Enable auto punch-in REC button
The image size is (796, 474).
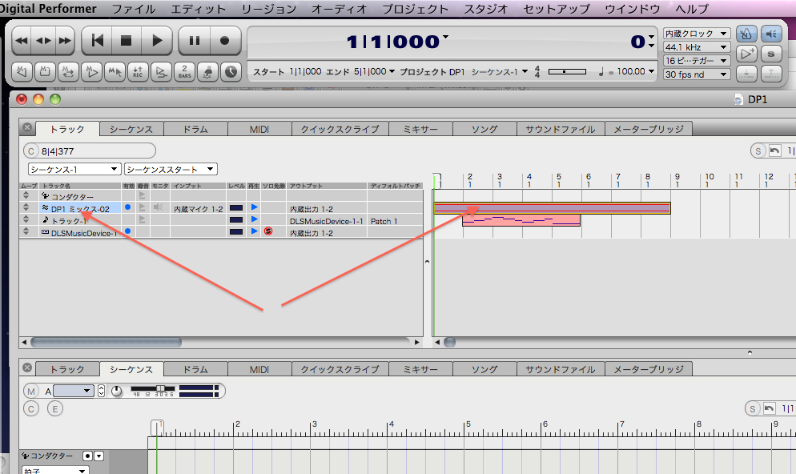pos(138,72)
